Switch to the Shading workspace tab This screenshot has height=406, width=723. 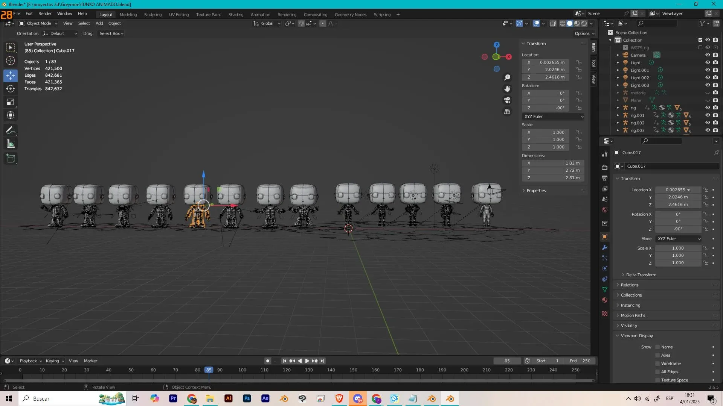pos(236,15)
